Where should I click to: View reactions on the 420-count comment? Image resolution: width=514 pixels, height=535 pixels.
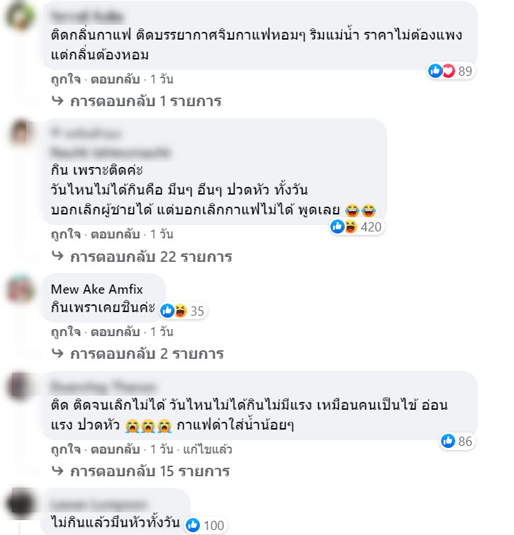(x=357, y=226)
